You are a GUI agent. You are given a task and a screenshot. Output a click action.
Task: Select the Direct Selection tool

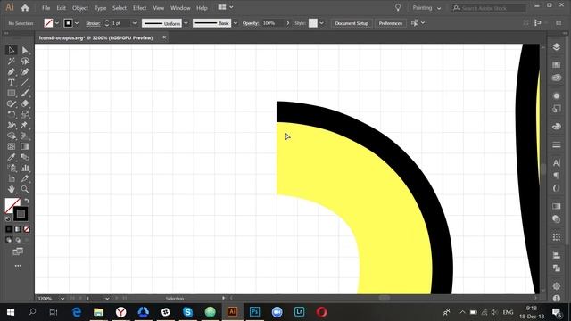tap(25, 50)
